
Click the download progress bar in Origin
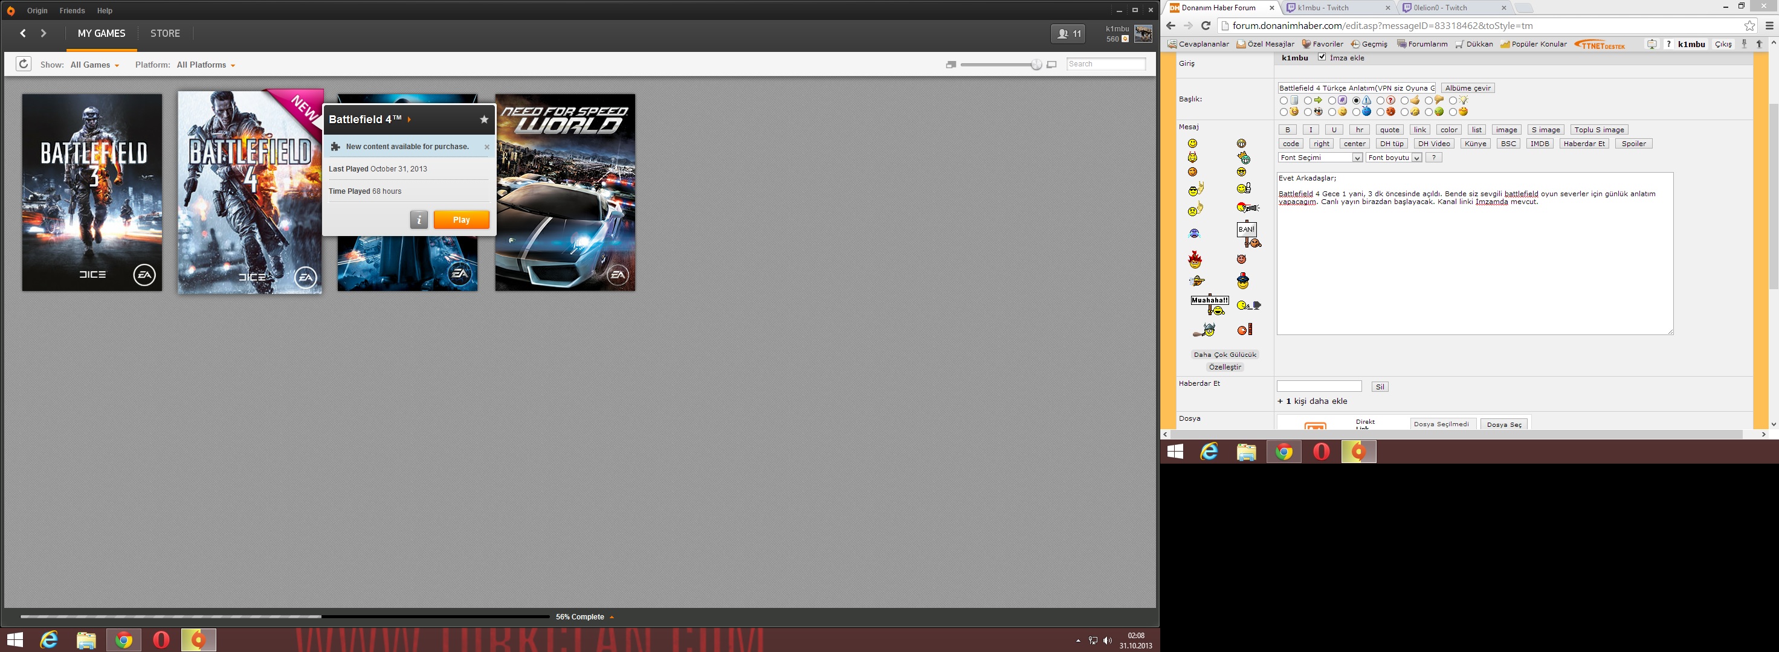coord(285,617)
